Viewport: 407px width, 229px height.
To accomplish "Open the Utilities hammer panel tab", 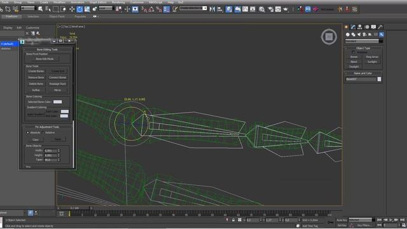I will click(380, 27).
